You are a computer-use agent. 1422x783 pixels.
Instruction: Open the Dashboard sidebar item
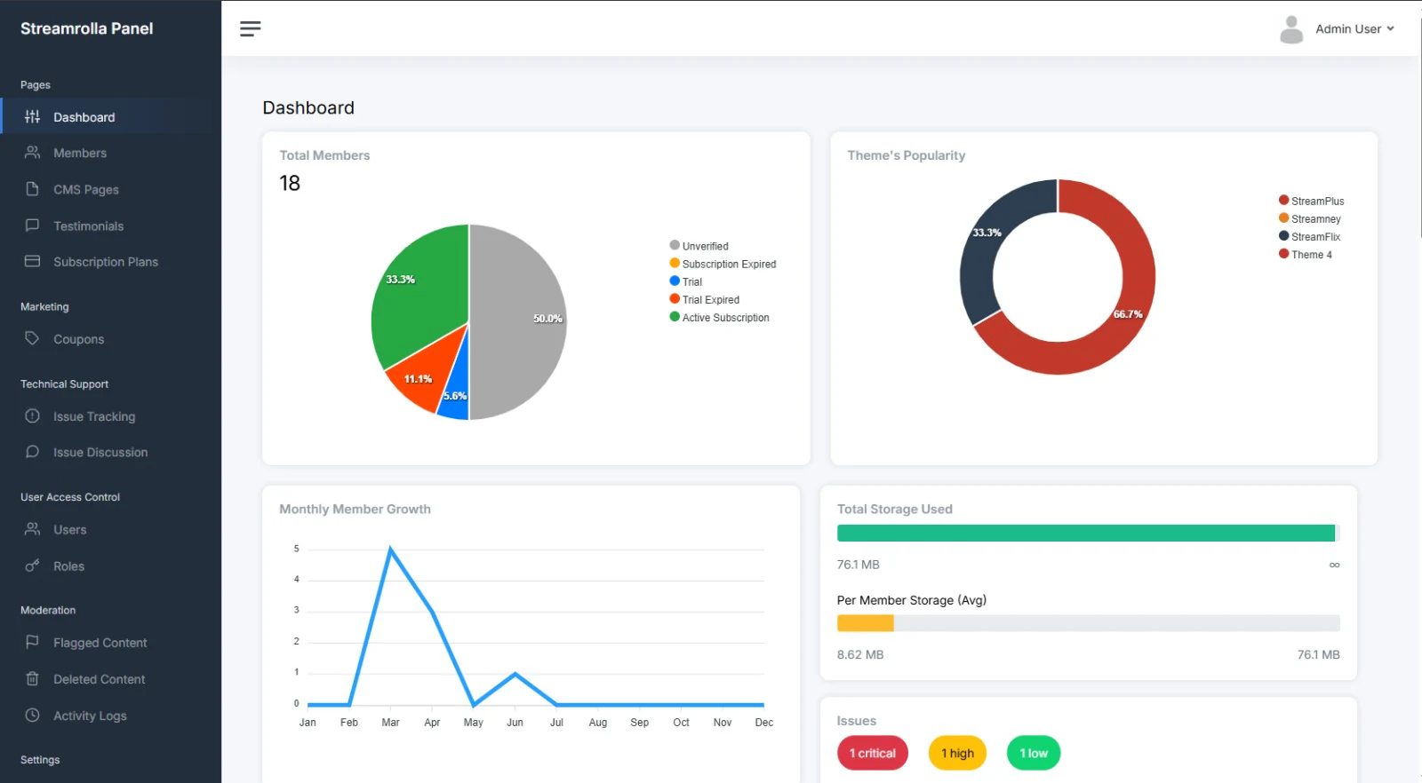coord(110,116)
